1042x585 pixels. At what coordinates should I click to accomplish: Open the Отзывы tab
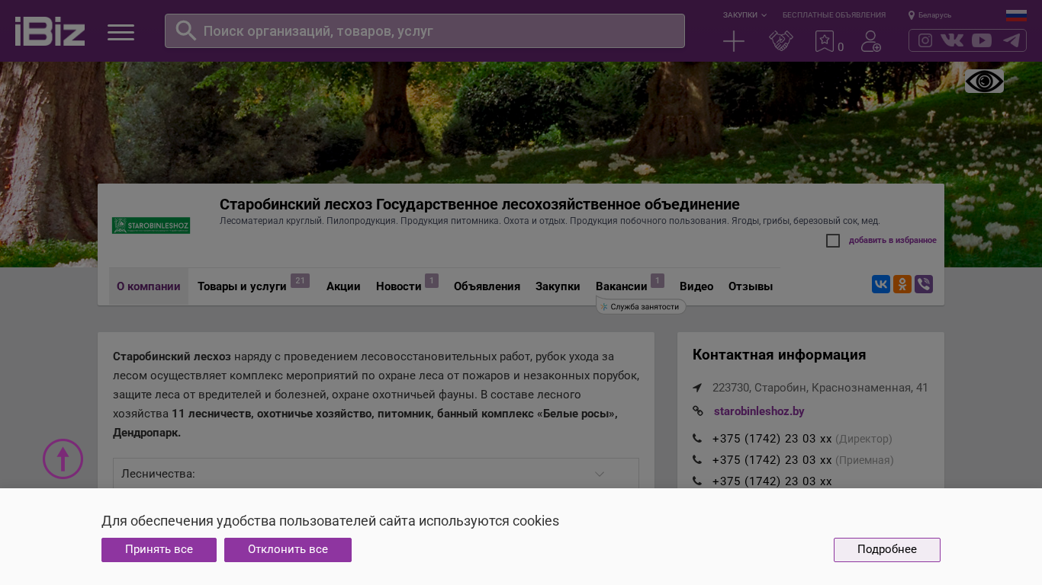[x=751, y=286]
